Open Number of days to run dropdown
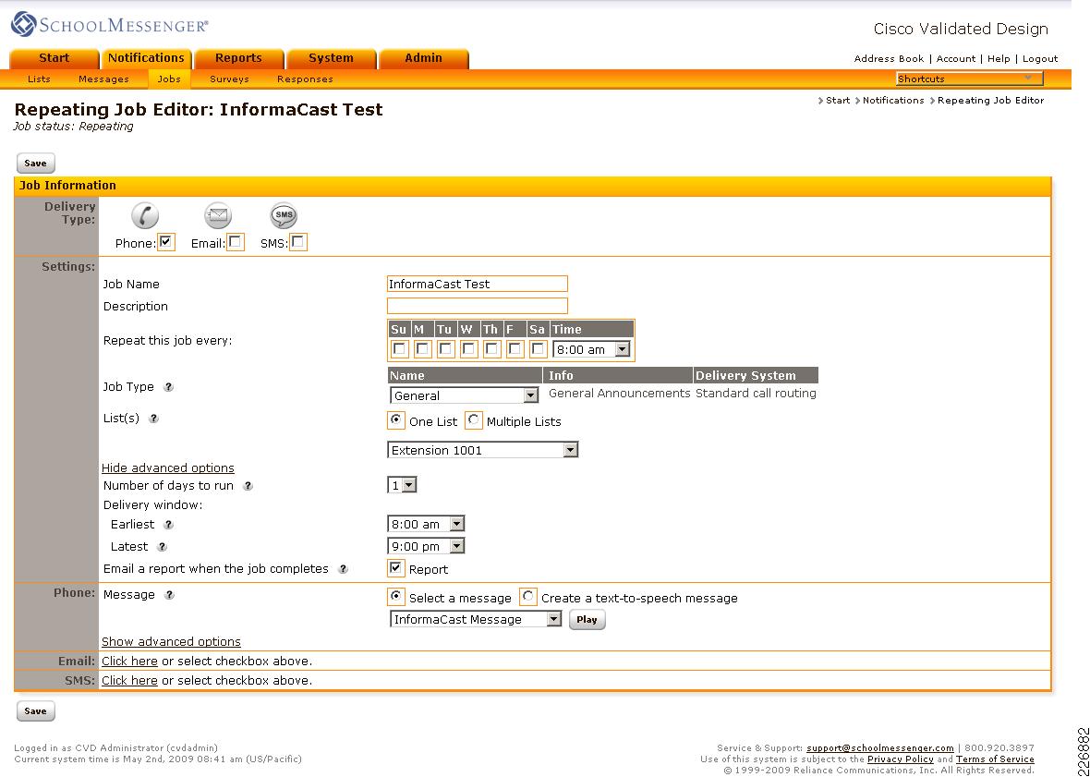The height and width of the screenshot is (777, 1090). [x=402, y=485]
